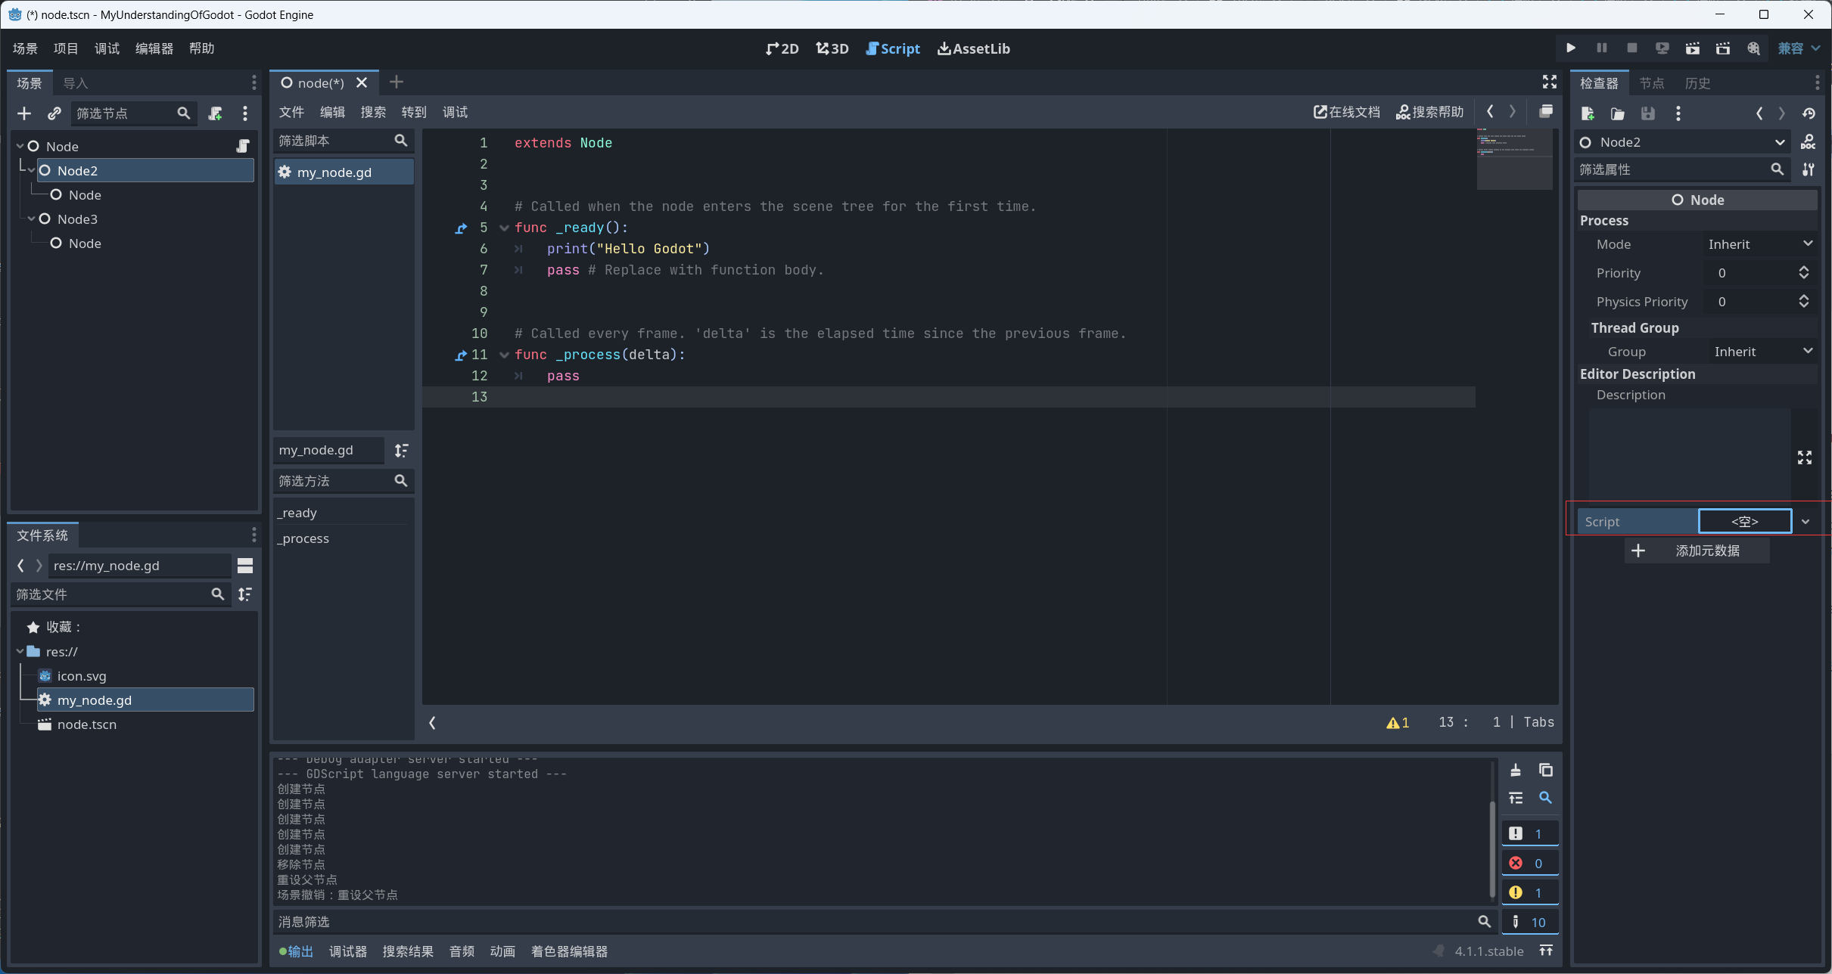Open 搜索帮助 search help
Screen dimensions: 1832x974
1430,112
